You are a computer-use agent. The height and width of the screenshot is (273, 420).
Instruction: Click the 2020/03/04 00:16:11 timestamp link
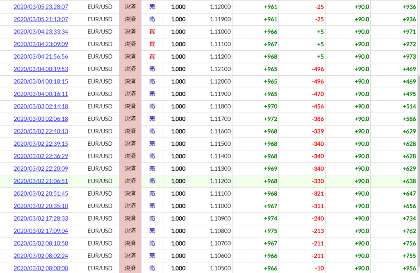[x=41, y=94]
